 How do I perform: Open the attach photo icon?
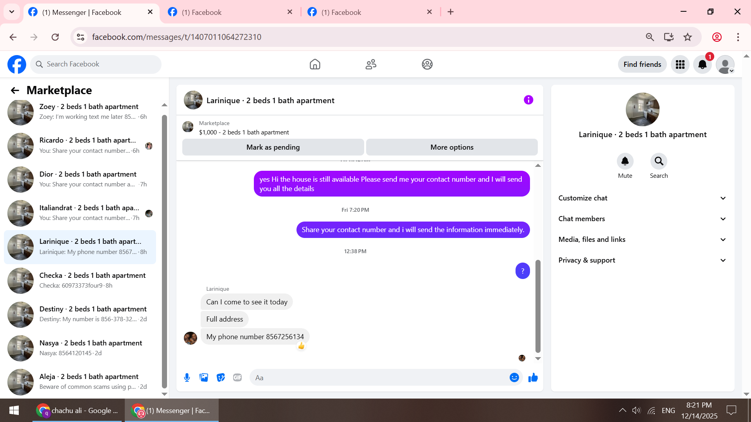[x=204, y=377]
